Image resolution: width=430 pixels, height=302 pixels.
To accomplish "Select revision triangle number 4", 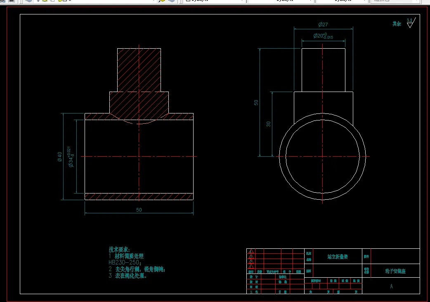I will coord(251,251).
